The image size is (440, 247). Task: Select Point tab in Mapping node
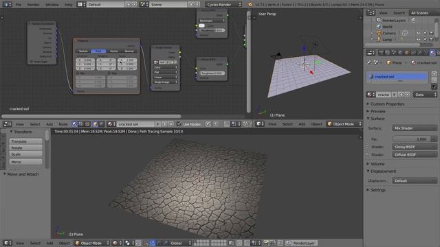[x=98, y=51]
